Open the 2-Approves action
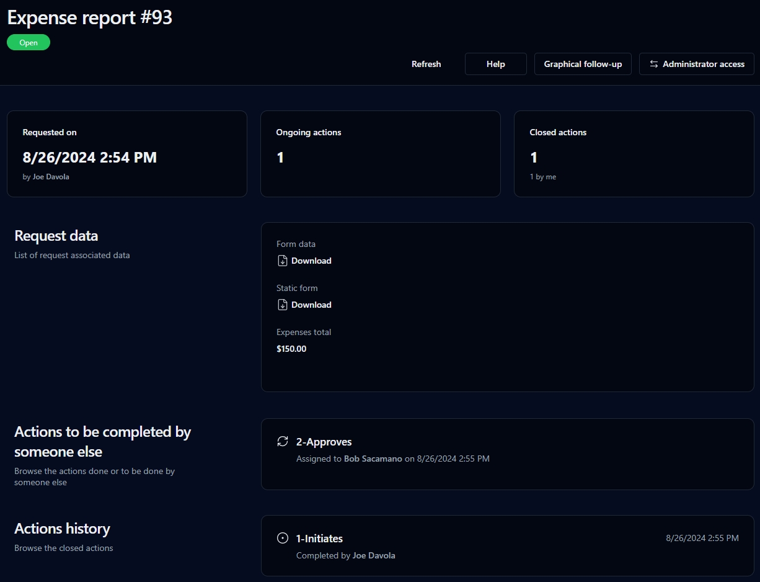Screen dimensions: 760x582 [324, 442]
